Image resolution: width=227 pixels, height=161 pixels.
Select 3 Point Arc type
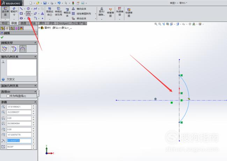tap(23, 49)
